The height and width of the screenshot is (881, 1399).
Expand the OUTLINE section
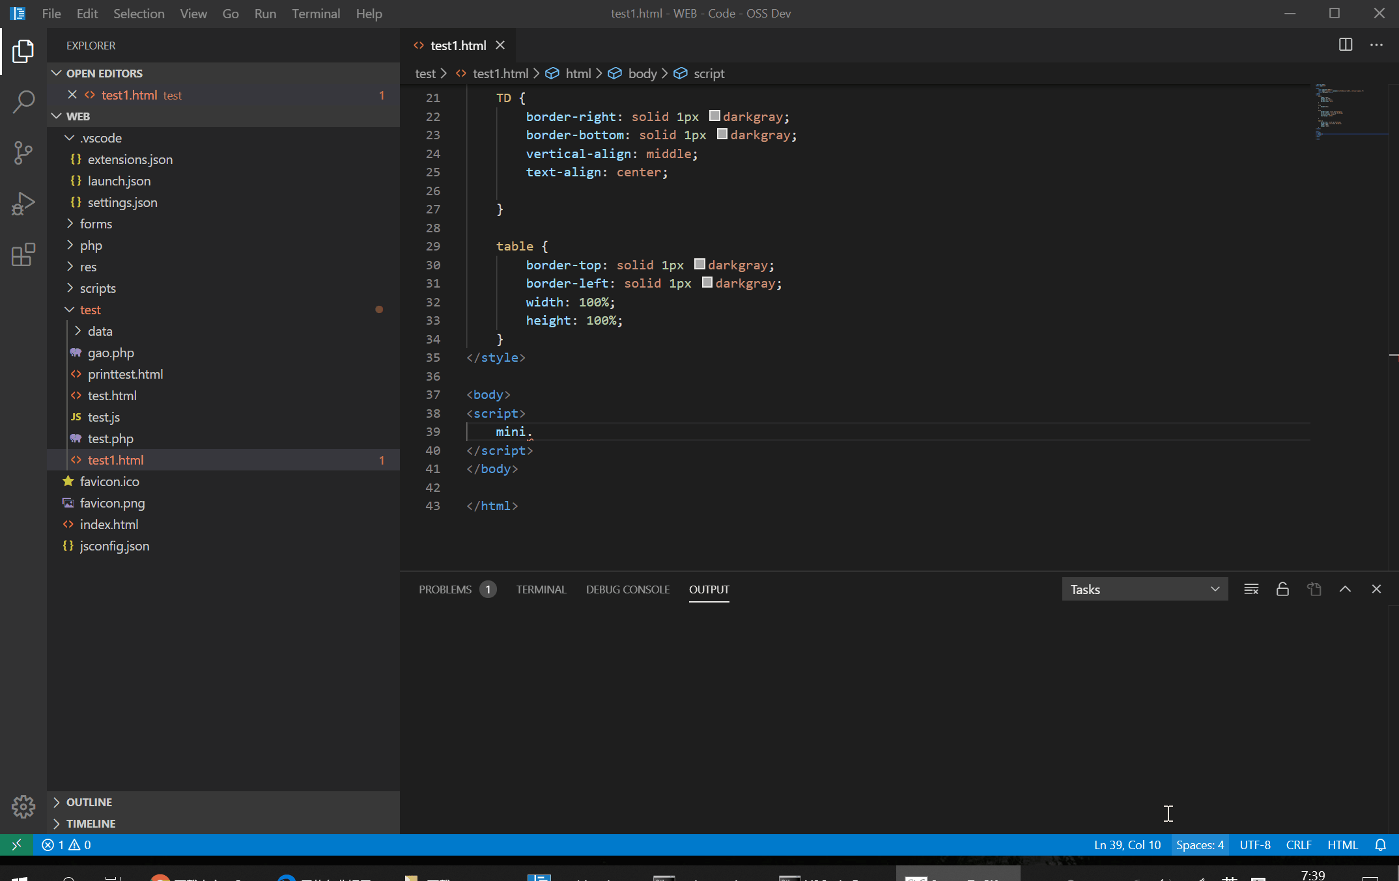pyautogui.click(x=89, y=802)
